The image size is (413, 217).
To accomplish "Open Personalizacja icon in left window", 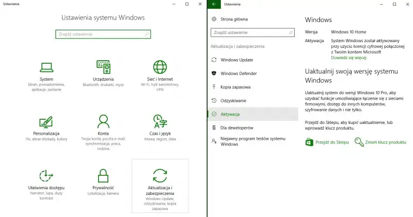I will (x=46, y=122).
